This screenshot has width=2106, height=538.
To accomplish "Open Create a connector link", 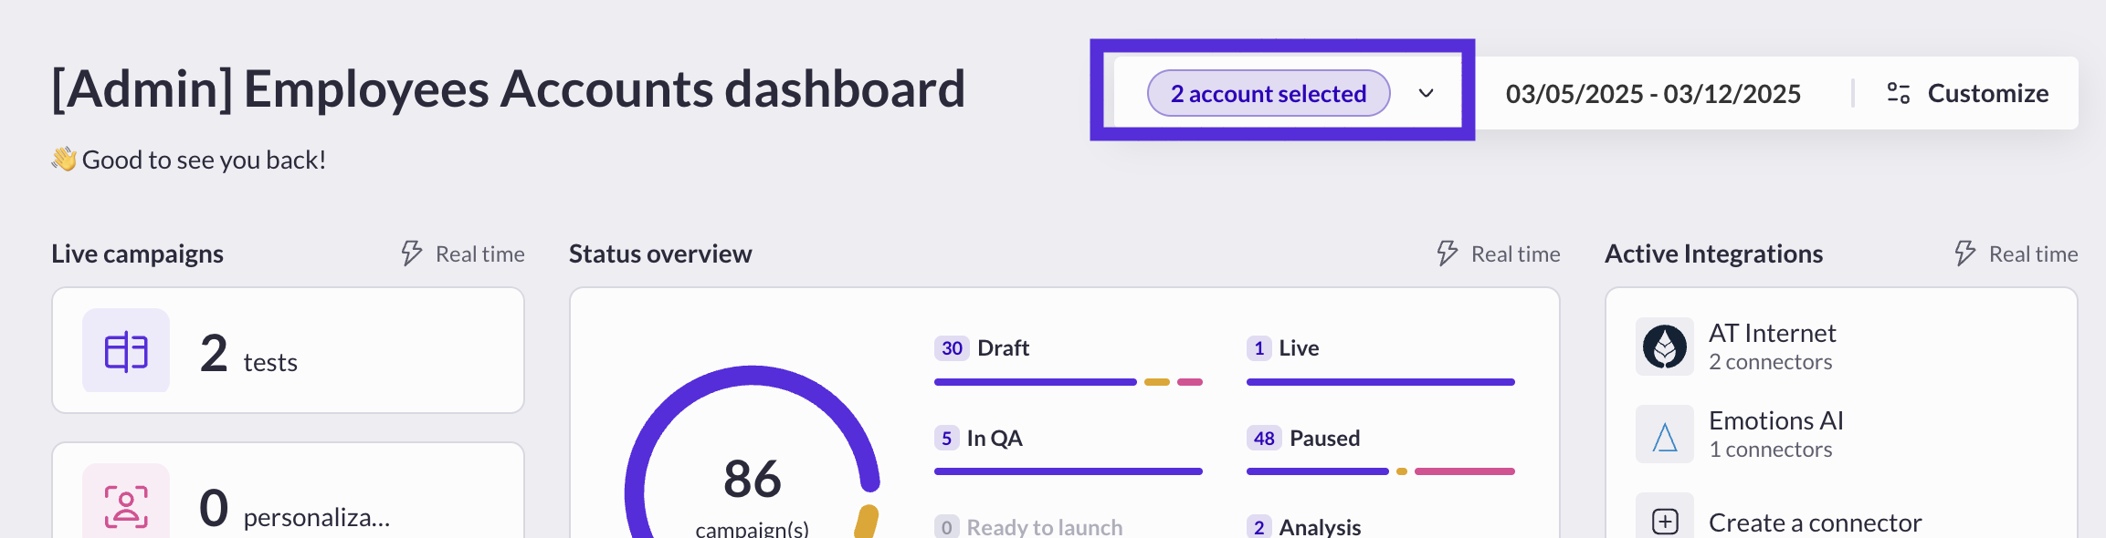I will click(1815, 522).
